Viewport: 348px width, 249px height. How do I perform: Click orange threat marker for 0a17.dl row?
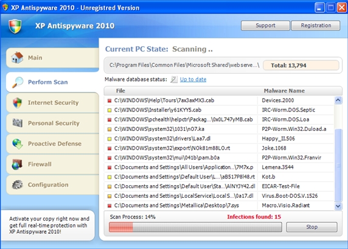pos(110,196)
